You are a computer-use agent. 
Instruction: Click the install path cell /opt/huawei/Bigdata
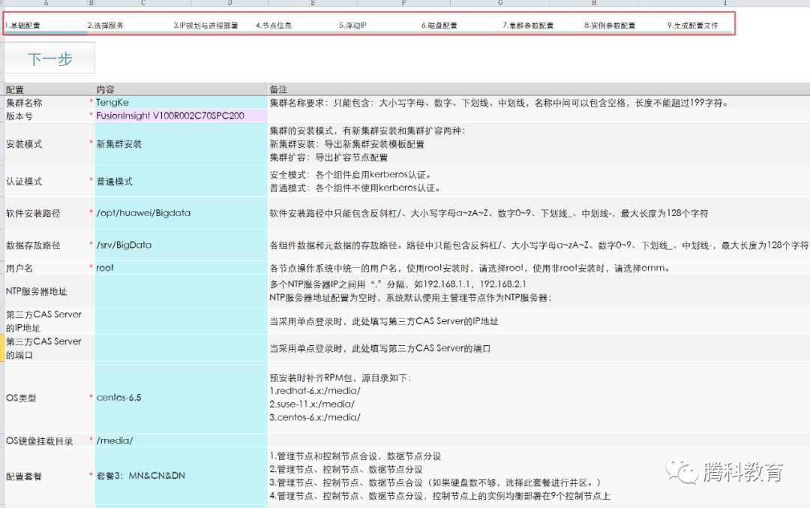[181, 213]
